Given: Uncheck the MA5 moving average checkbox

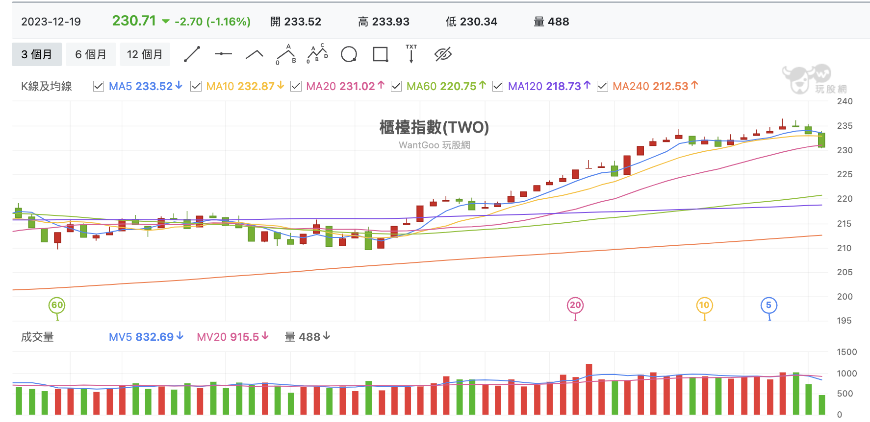Looking at the screenshot, I should pos(99,86).
